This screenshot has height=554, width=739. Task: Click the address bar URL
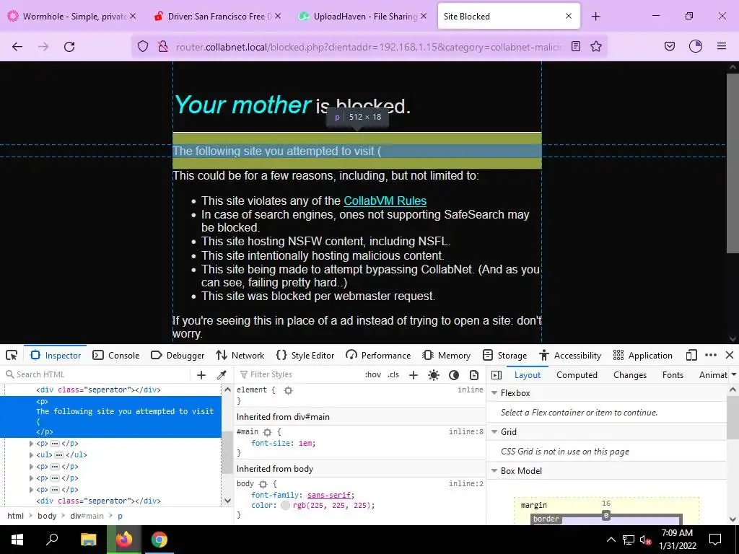pos(369,47)
